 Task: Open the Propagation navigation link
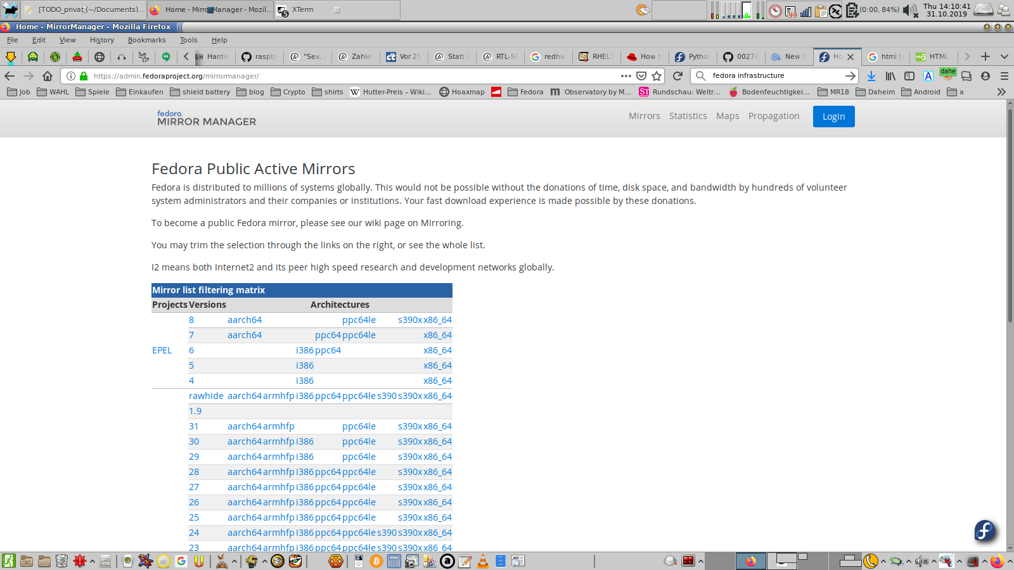click(774, 116)
